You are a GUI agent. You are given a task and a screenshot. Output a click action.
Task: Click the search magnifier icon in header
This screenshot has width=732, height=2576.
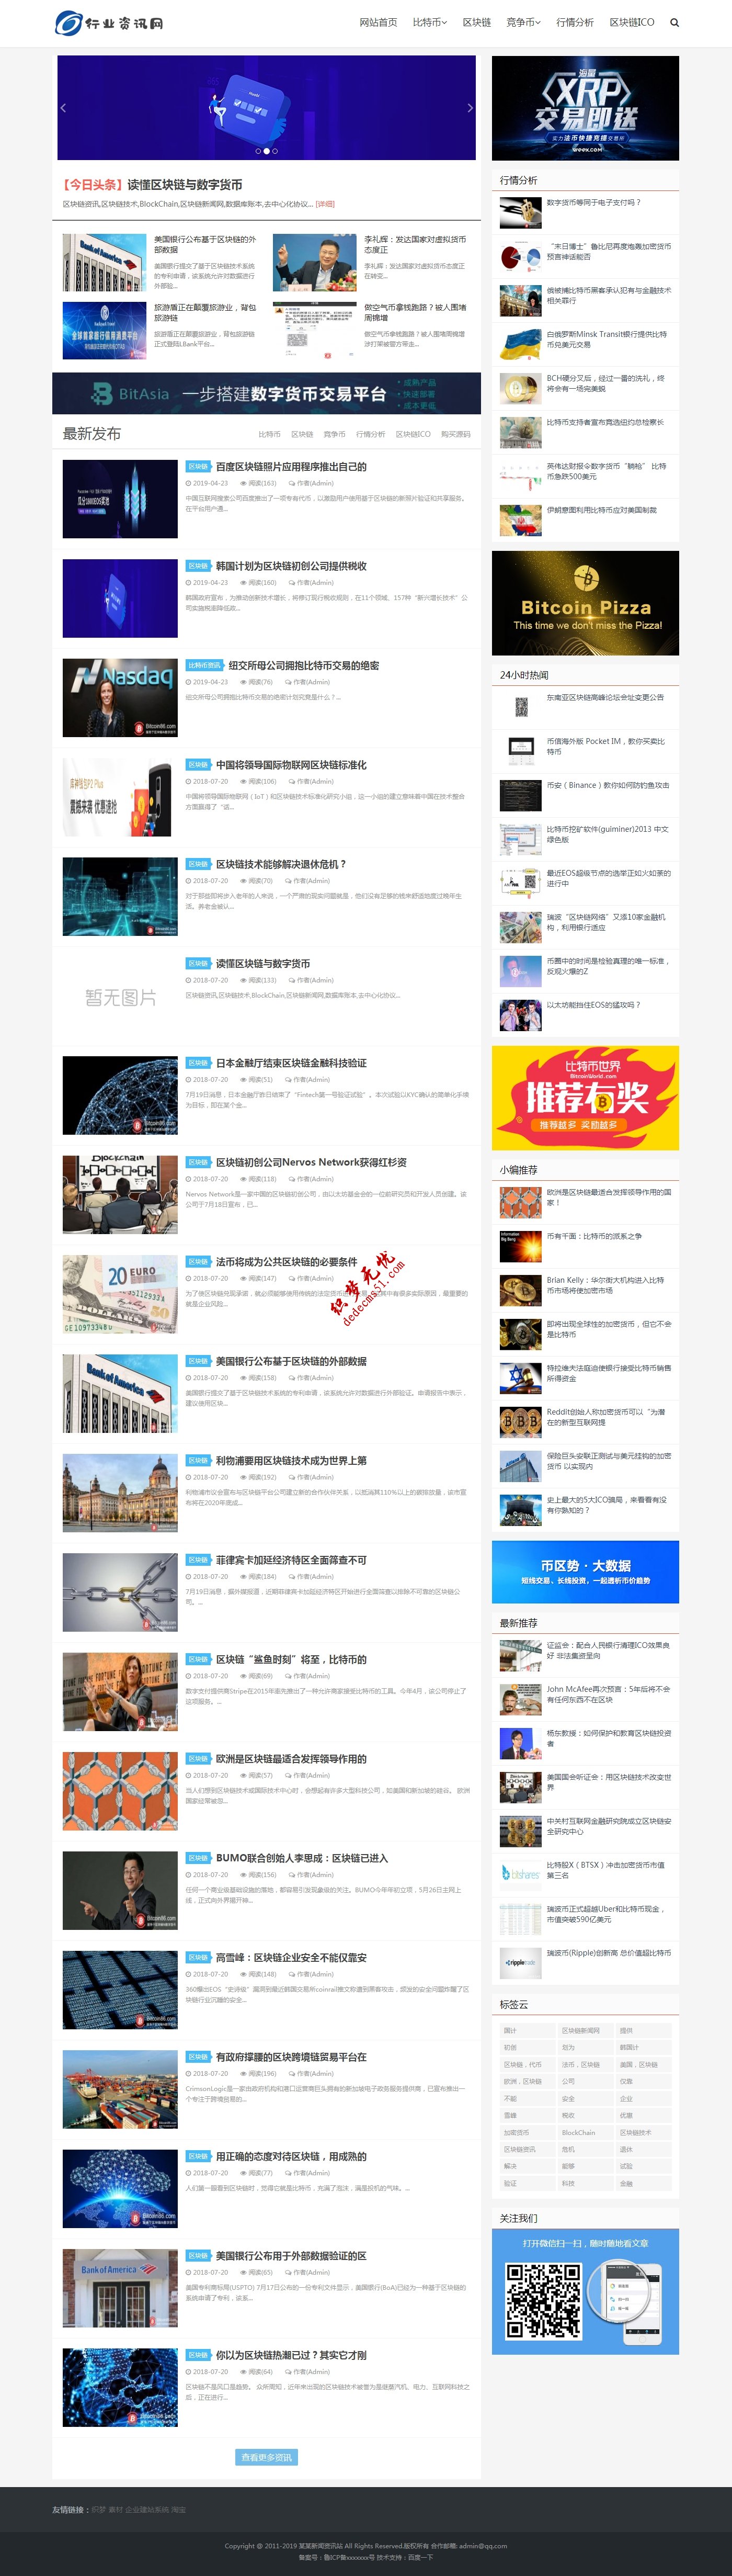pos(674,22)
